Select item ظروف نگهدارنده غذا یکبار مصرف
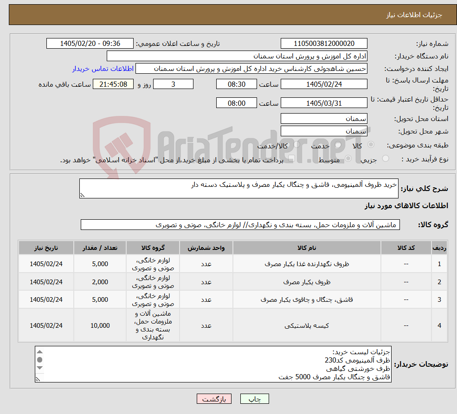Image resolution: width=457 pixels, height=414 pixels. click(307, 264)
